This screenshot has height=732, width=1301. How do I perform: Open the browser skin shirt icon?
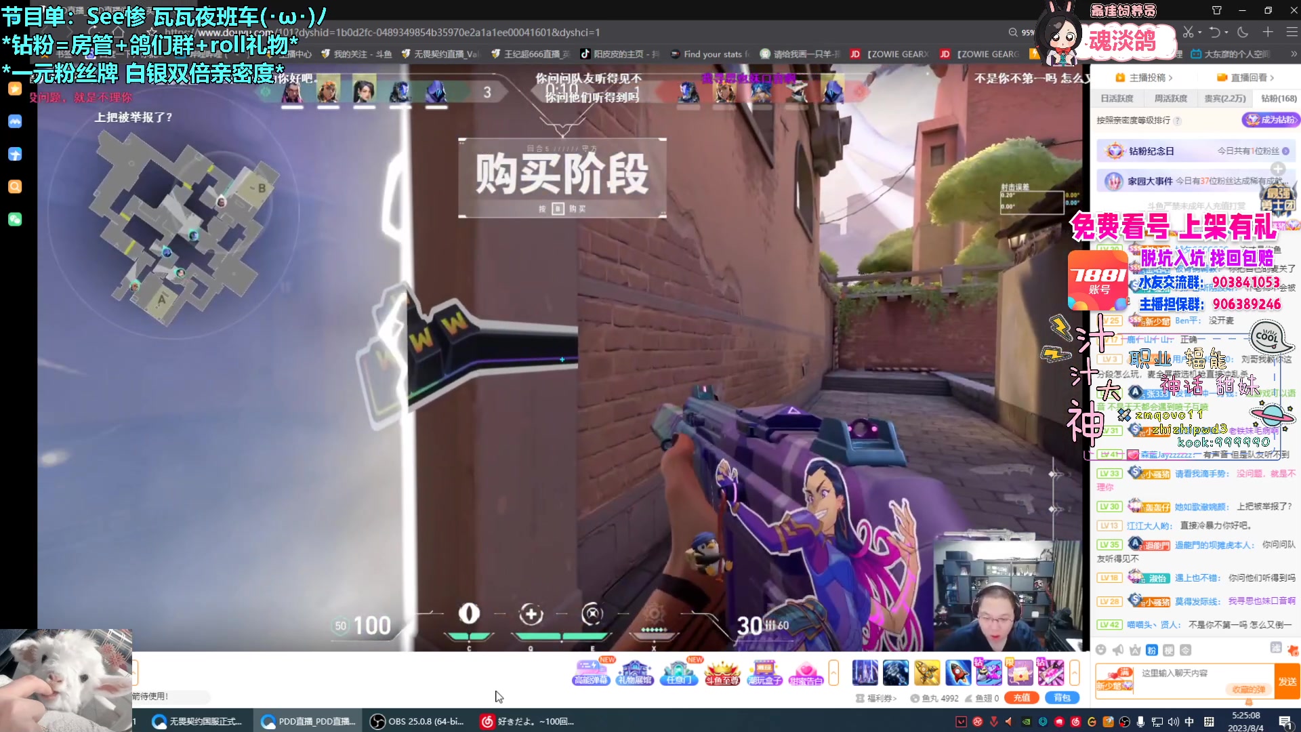click(x=1217, y=10)
